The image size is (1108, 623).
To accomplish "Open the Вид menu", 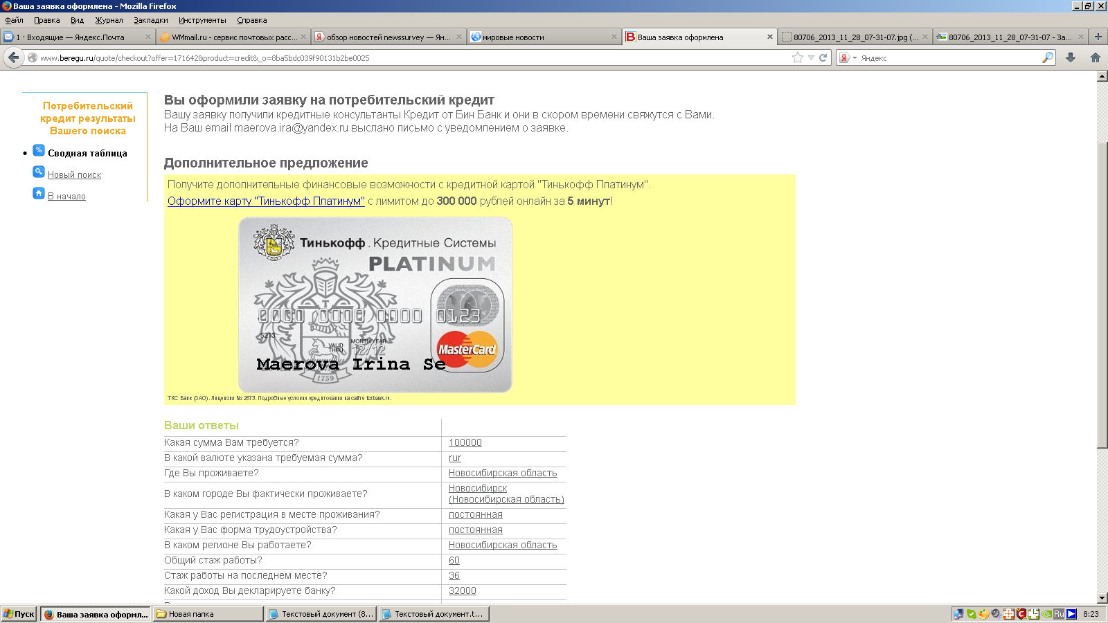I will 77,20.
